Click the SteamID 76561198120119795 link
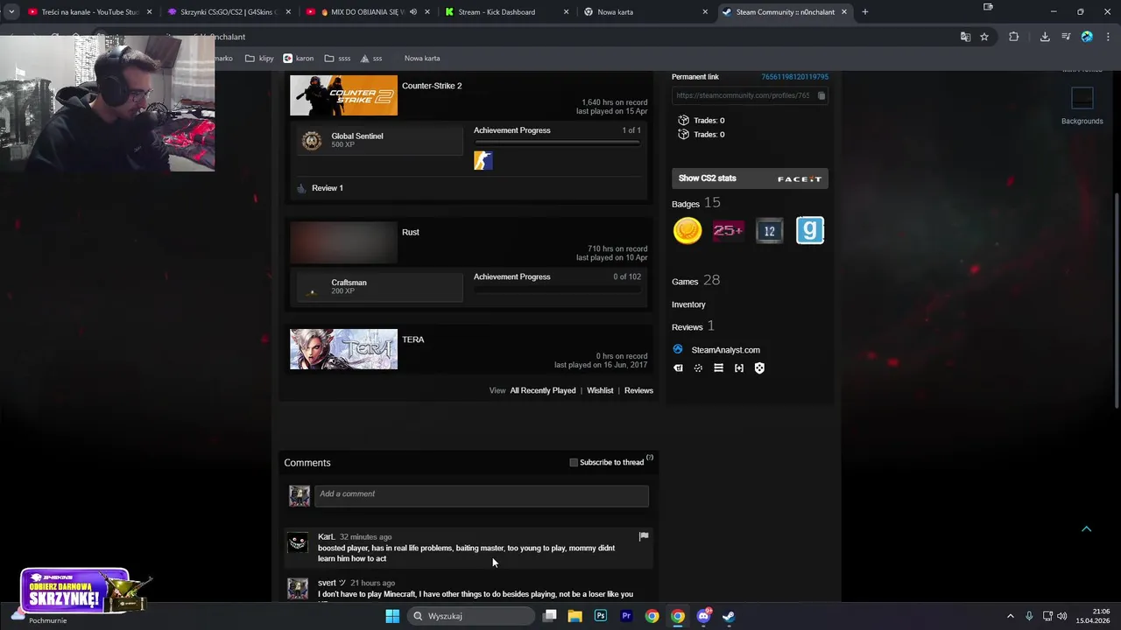This screenshot has width=1121, height=630. click(x=794, y=77)
